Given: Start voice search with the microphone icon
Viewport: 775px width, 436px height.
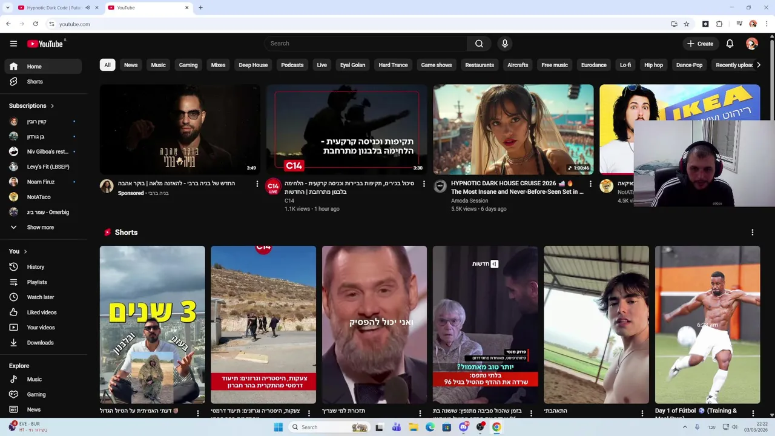Looking at the screenshot, I should [x=504, y=44].
